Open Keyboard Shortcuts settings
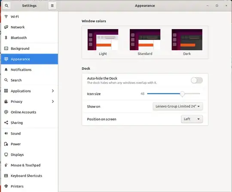The image size is (232, 192). point(30,176)
